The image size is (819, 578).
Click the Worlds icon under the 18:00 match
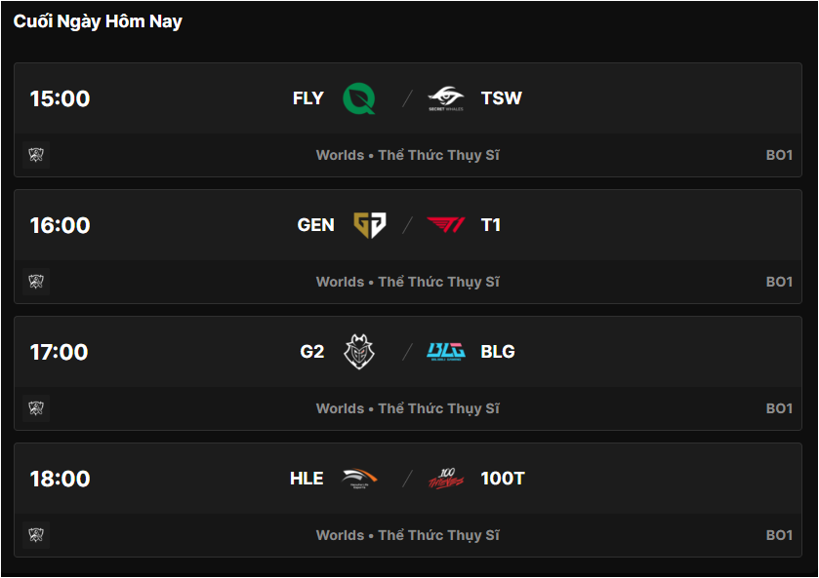pyautogui.click(x=36, y=535)
